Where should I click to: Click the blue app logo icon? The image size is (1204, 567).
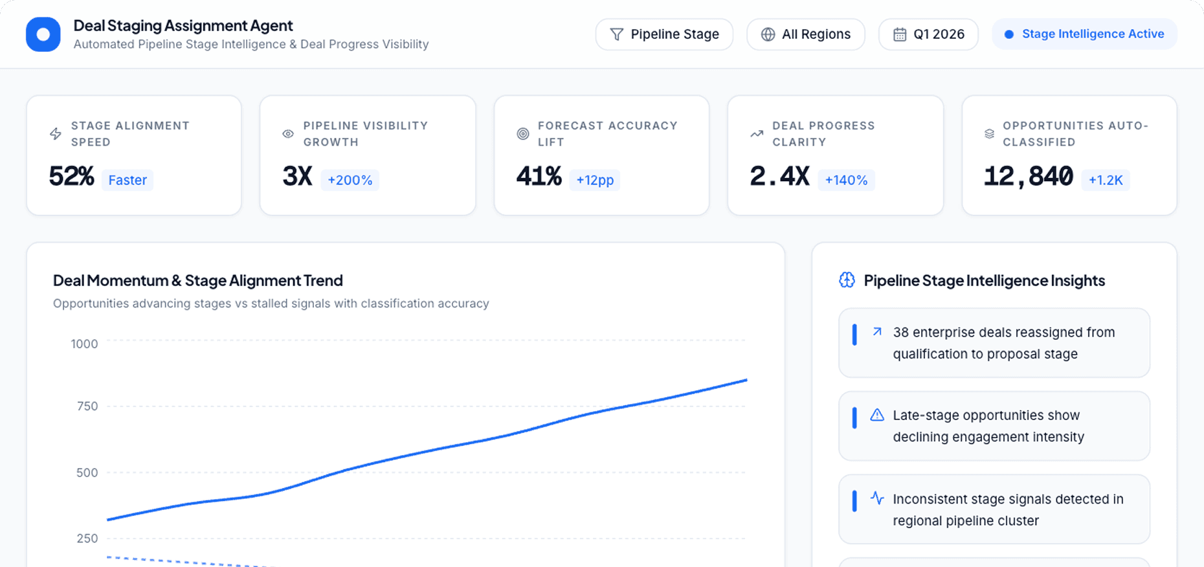tap(43, 34)
